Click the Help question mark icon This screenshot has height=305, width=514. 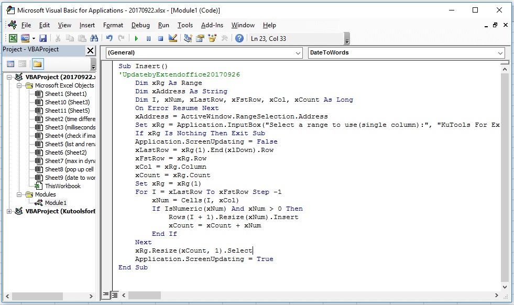click(x=239, y=38)
